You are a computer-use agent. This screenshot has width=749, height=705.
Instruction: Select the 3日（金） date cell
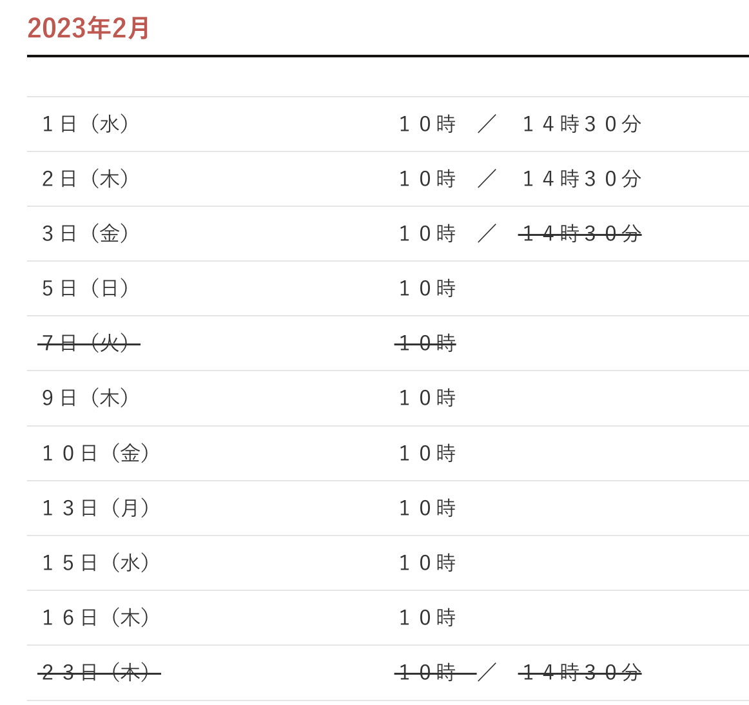coord(86,233)
